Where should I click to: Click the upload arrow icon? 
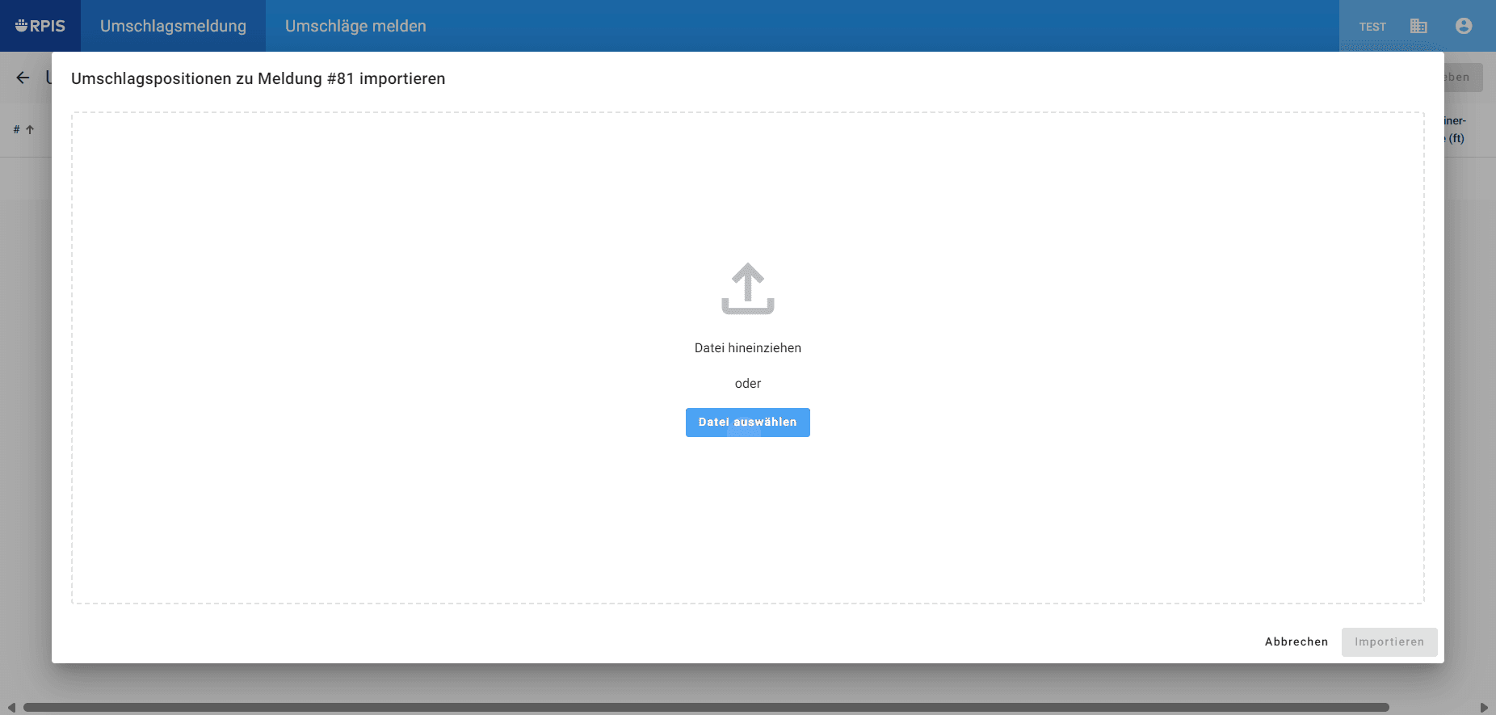(748, 288)
